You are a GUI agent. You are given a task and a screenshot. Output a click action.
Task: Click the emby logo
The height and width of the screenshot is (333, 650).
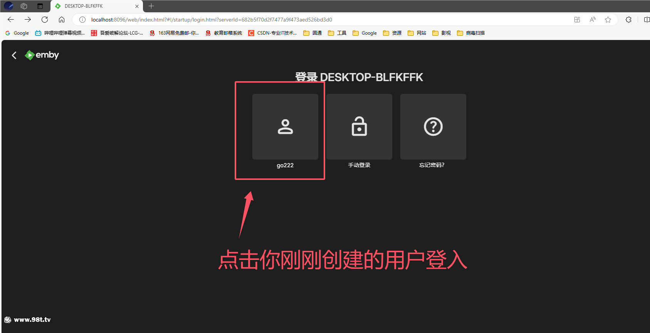pyautogui.click(x=42, y=55)
